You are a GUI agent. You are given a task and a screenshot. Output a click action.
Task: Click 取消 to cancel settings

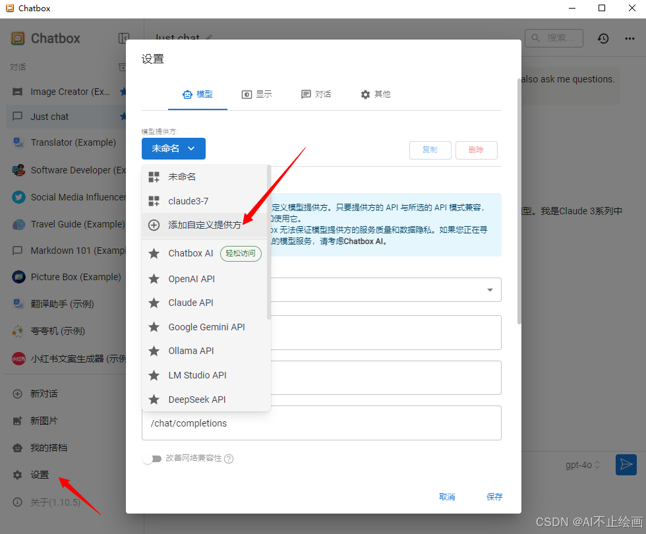pos(447,497)
